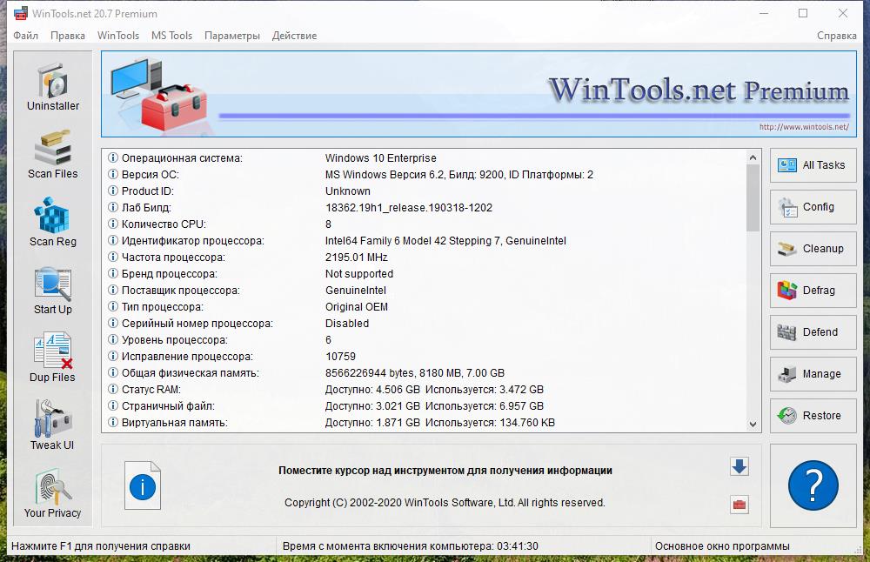
Task: Select the Cleanup category
Action: point(813,249)
